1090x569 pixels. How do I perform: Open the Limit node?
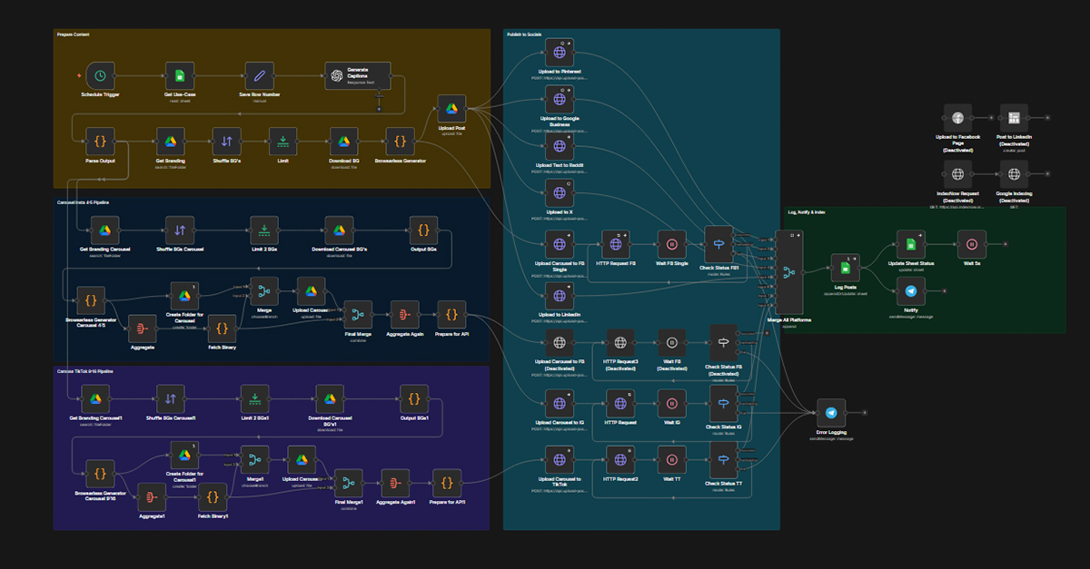click(283, 141)
